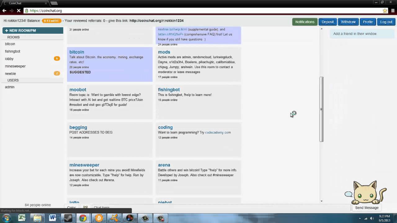Open the fishingbot room card link
This screenshot has height=223, width=397.
(x=169, y=90)
